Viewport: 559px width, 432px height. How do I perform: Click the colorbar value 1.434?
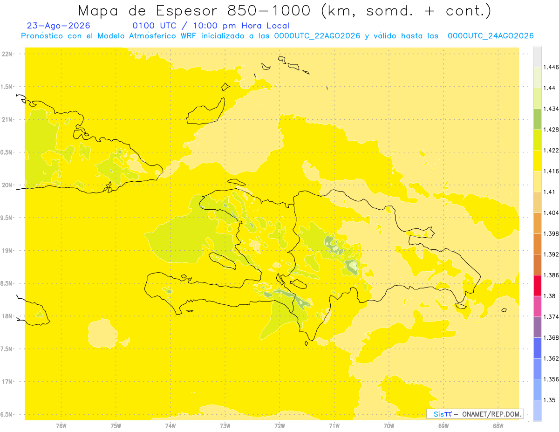click(551, 109)
